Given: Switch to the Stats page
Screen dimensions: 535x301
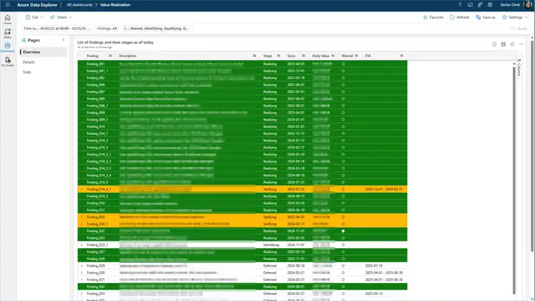Looking at the screenshot, I should tap(28, 72).
